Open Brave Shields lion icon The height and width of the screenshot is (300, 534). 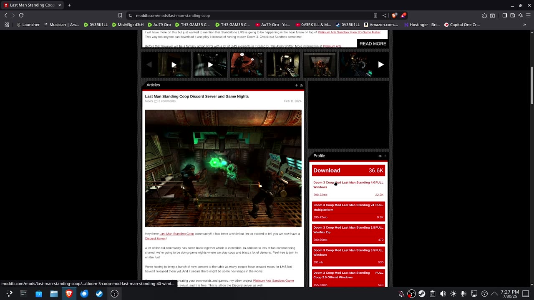[x=394, y=15]
